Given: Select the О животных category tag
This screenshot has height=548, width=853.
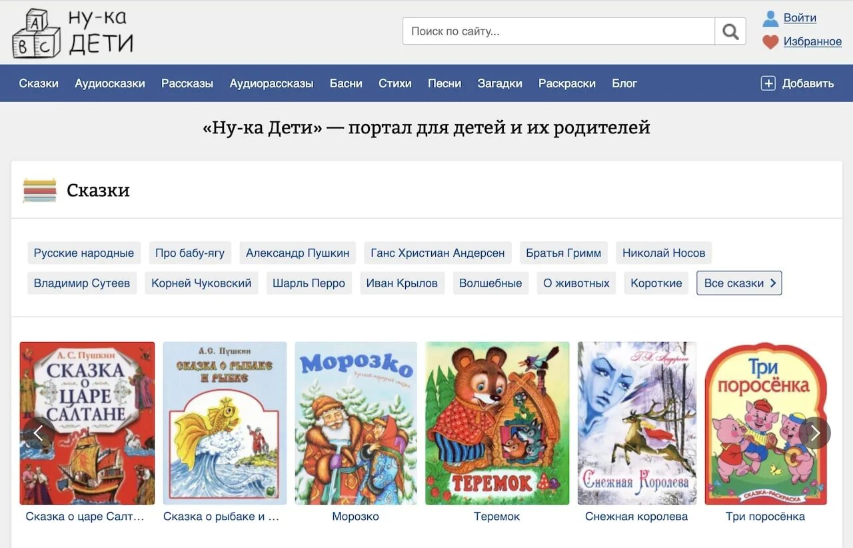Looking at the screenshot, I should click(x=576, y=283).
